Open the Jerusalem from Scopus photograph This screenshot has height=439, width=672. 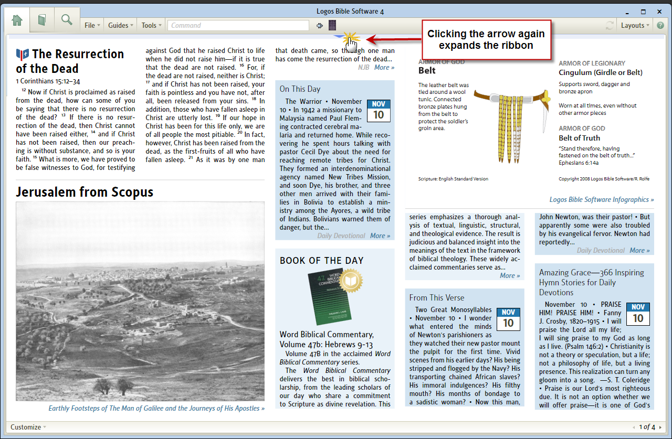pyautogui.click(x=140, y=302)
